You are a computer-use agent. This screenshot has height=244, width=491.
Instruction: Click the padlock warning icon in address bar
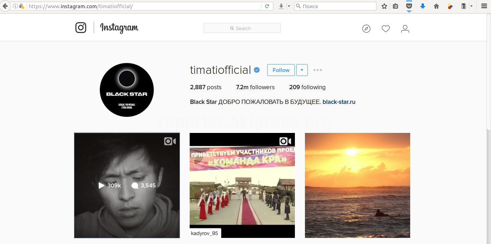22,6
